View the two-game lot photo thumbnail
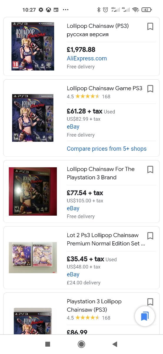 pos(33,258)
